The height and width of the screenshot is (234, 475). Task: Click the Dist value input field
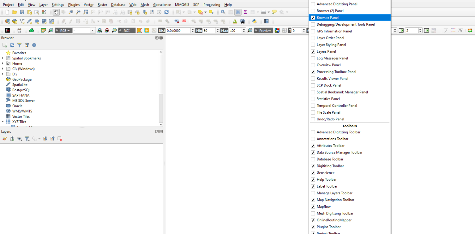coord(178,31)
